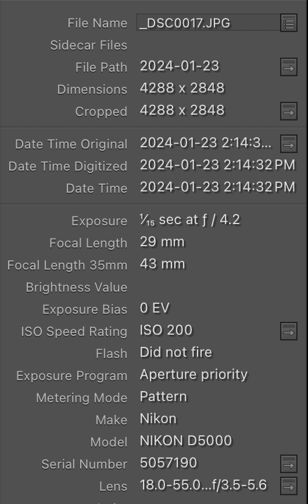Click the arrow icon next to File Path
Image resolution: width=308 pixels, height=504 pixels.
289,67
